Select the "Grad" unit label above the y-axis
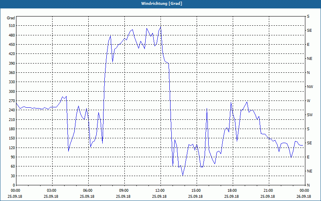Viewport: 321px width, 201px height. point(11,18)
